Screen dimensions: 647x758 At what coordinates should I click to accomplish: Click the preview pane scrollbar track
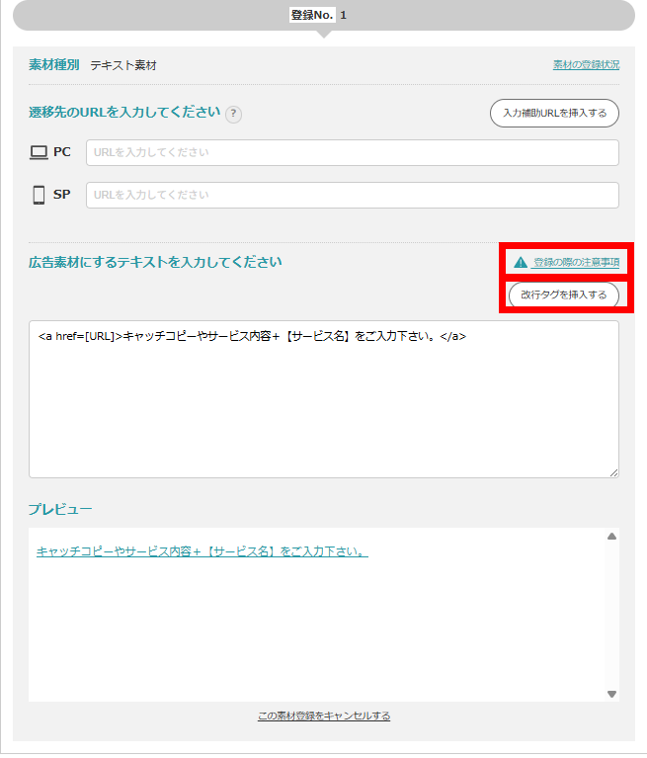pyautogui.click(x=611, y=615)
